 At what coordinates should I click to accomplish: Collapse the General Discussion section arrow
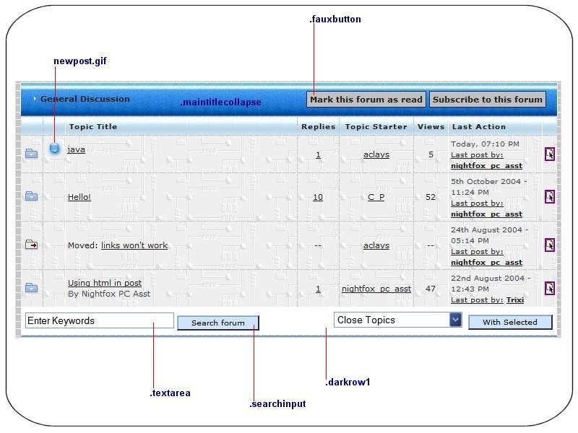coord(34,99)
